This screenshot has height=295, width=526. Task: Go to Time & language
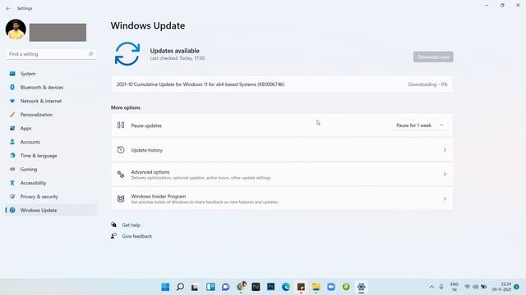tap(51, 156)
